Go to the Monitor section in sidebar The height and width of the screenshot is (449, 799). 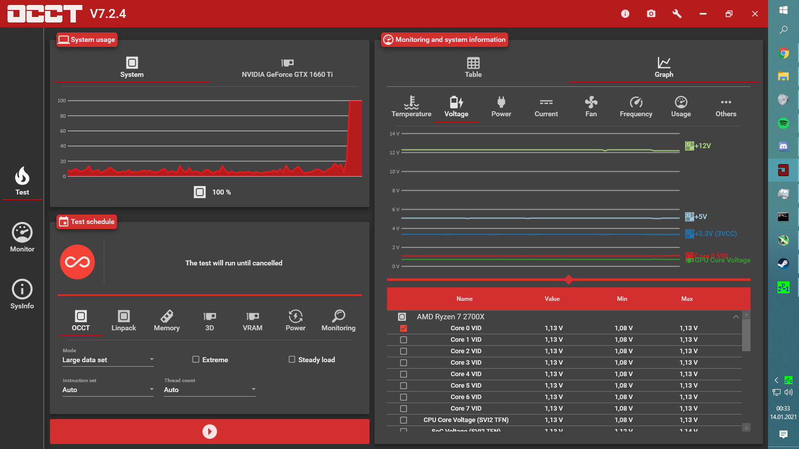(x=22, y=237)
